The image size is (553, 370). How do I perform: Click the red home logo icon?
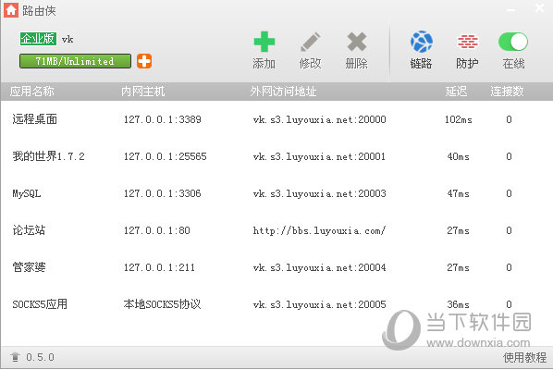(11, 10)
